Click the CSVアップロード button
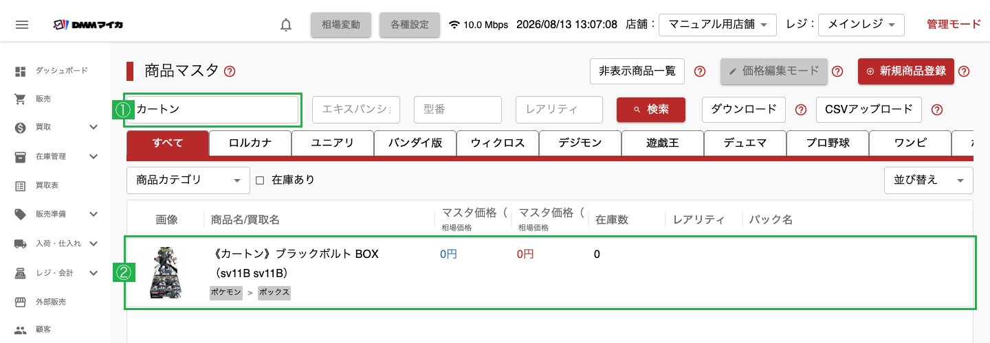Viewport: 990px width, 343px height. point(869,110)
